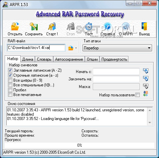Enable Все специальные (!@...) checkbox
Image resolution: width=159 pixels, height=158 pixels.
pyautogui.click(x=10, y=85)
